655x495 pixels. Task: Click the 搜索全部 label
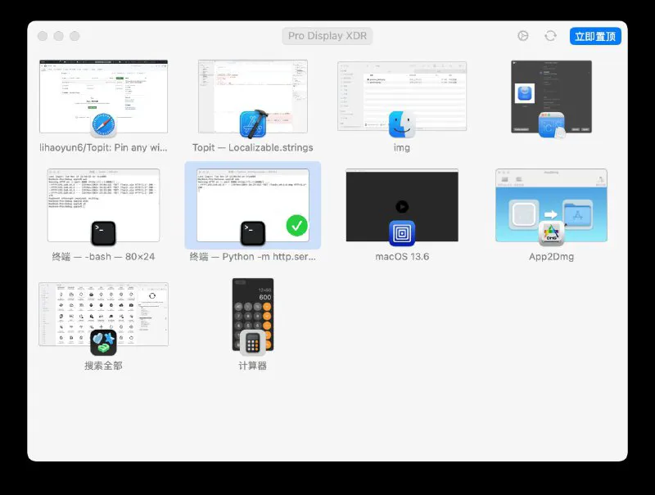pyautogui.click(x=103, y=366)
